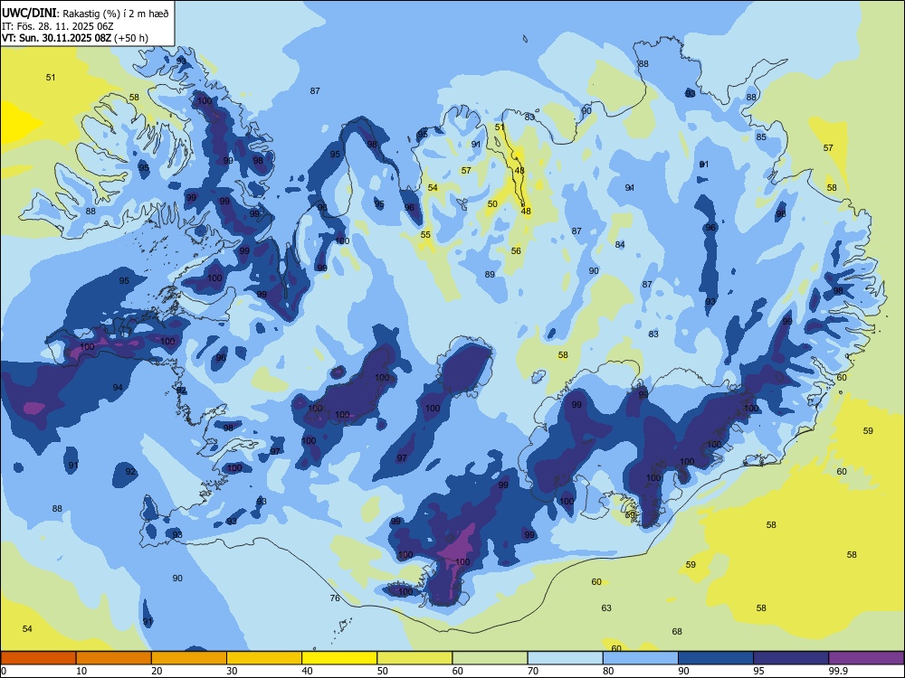Screen dimensions: 905x678
Task: Click the humidity value 84 on the map
Action: pyautogui.click(x=620, y=244)
